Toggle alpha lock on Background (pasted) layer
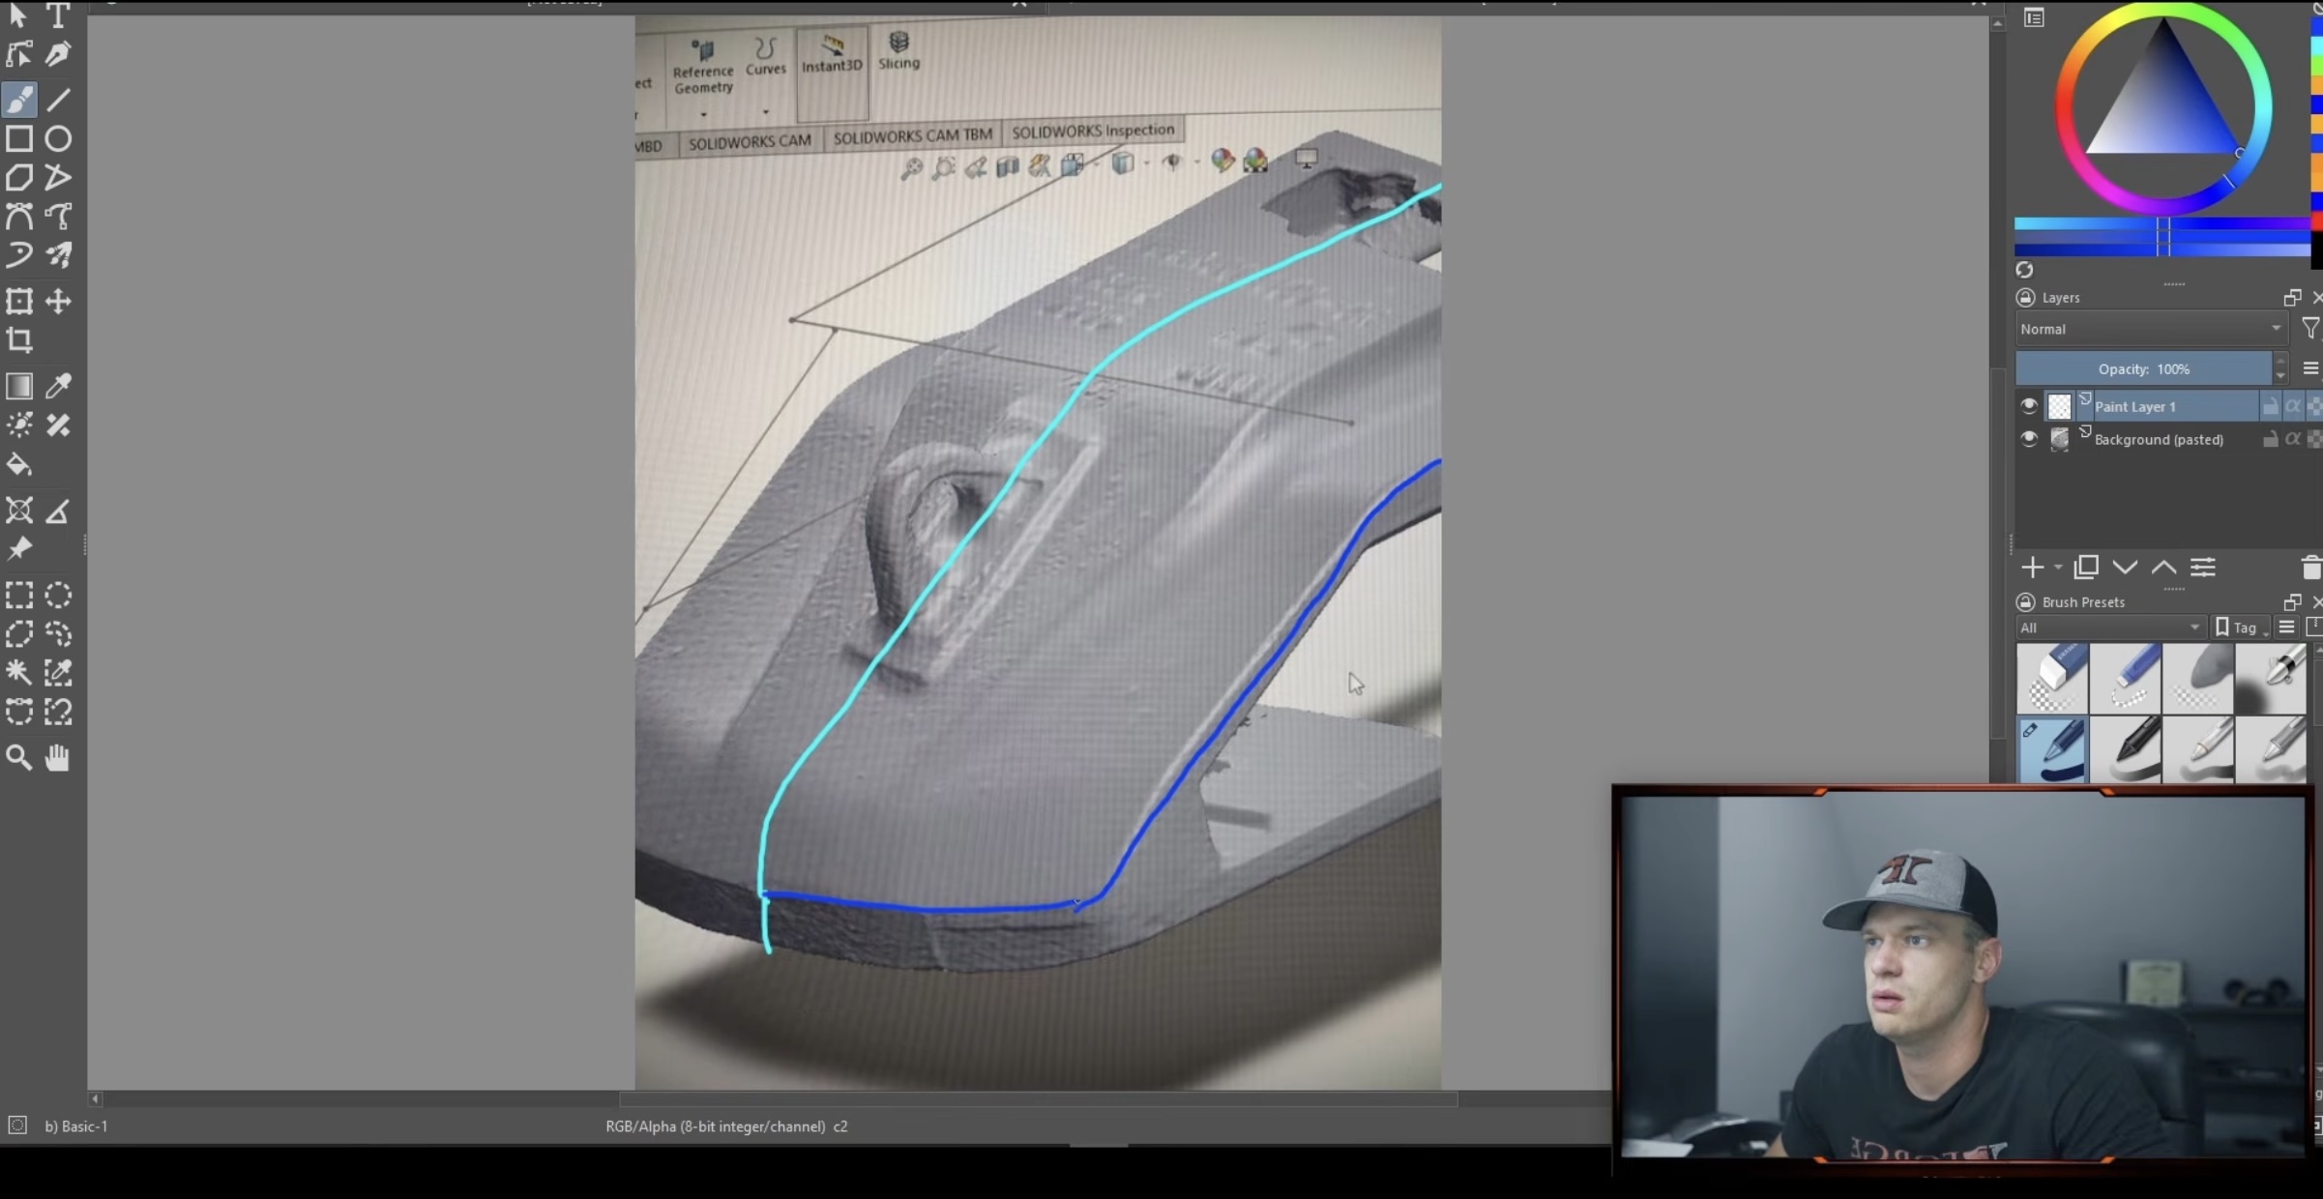The height and width of the screenshot is (1199, 2323). point(2293,439)
